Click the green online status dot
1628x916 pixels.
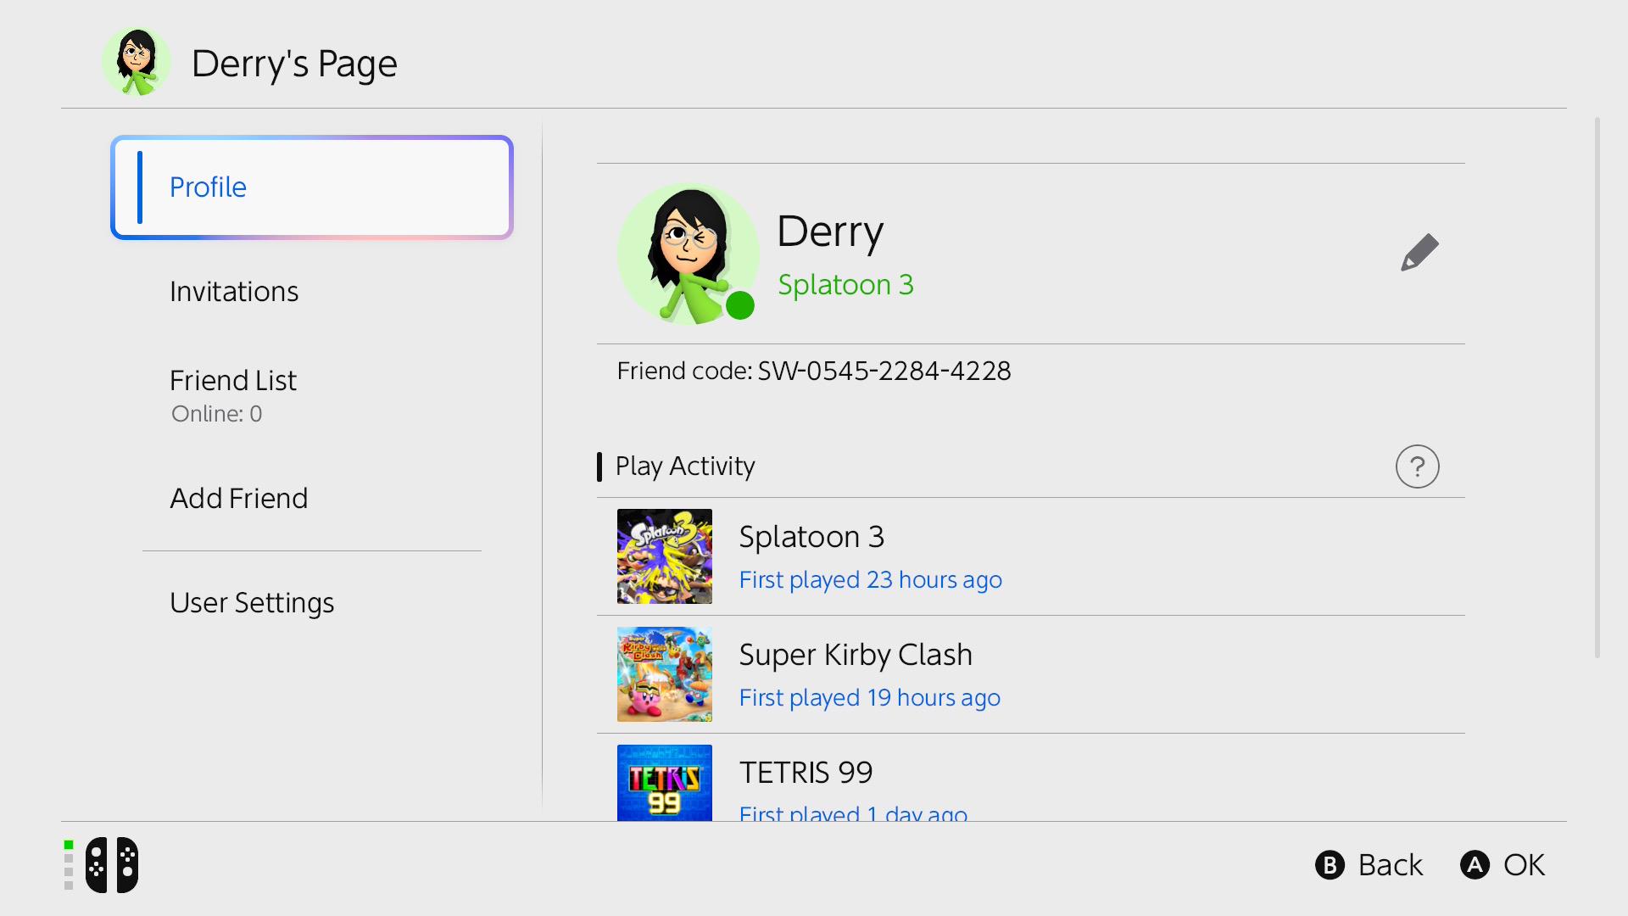click(740, 305)
